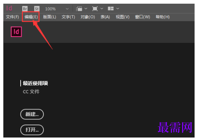This screenshot has height=139, width=199.
Task: Open Adobe Stock via the St icon
Action: click(37, 9)
